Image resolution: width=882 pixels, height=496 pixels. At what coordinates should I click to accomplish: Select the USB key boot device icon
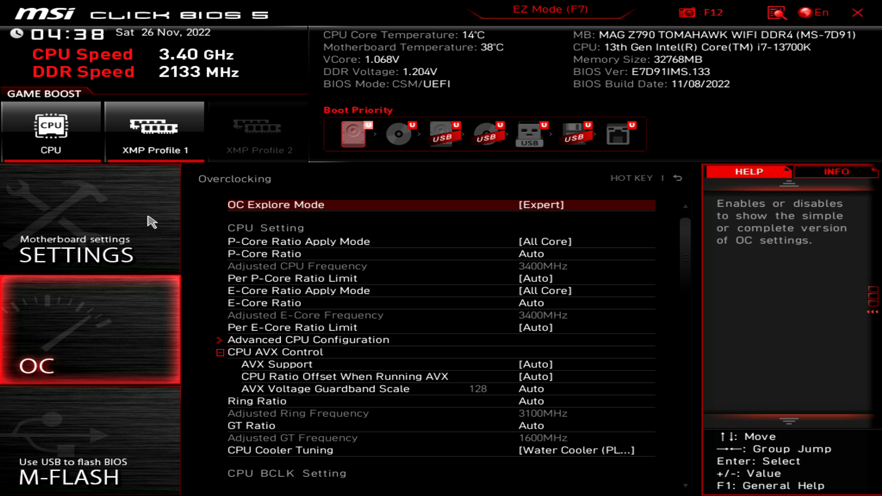click(531, 134)
